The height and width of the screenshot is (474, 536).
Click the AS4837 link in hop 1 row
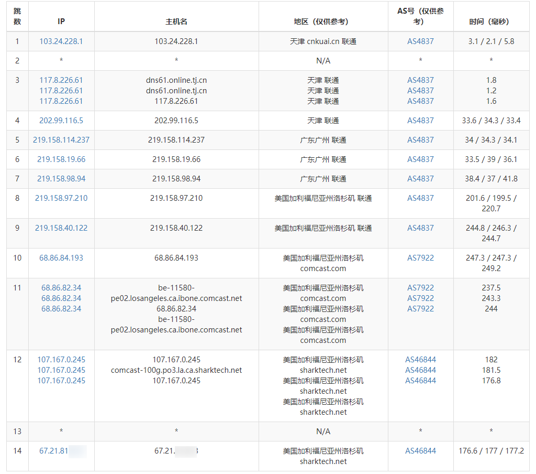[x=420, y=41]
